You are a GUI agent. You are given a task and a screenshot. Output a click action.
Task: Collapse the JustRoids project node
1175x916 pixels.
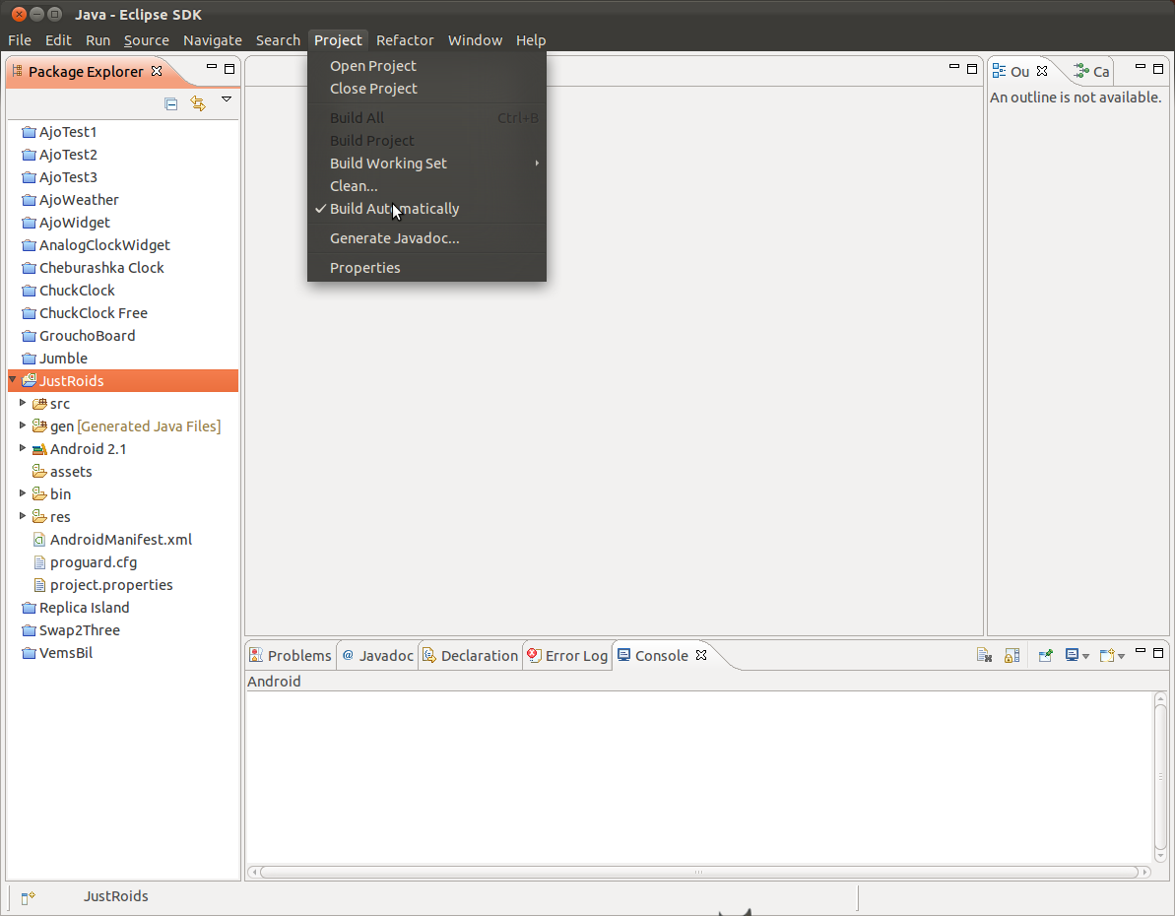click(x=13, y=380)
